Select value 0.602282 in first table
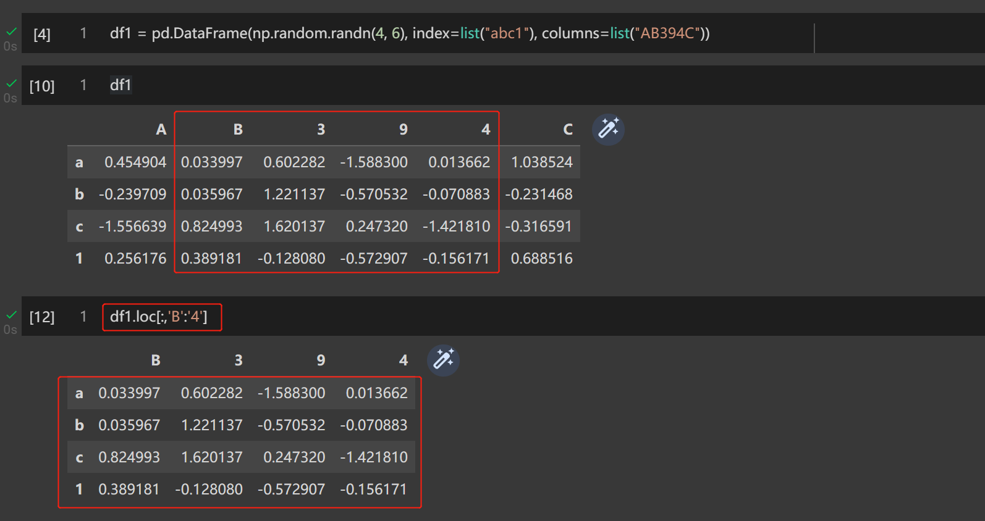Viewport: 985px width, 521px height. 294,162
